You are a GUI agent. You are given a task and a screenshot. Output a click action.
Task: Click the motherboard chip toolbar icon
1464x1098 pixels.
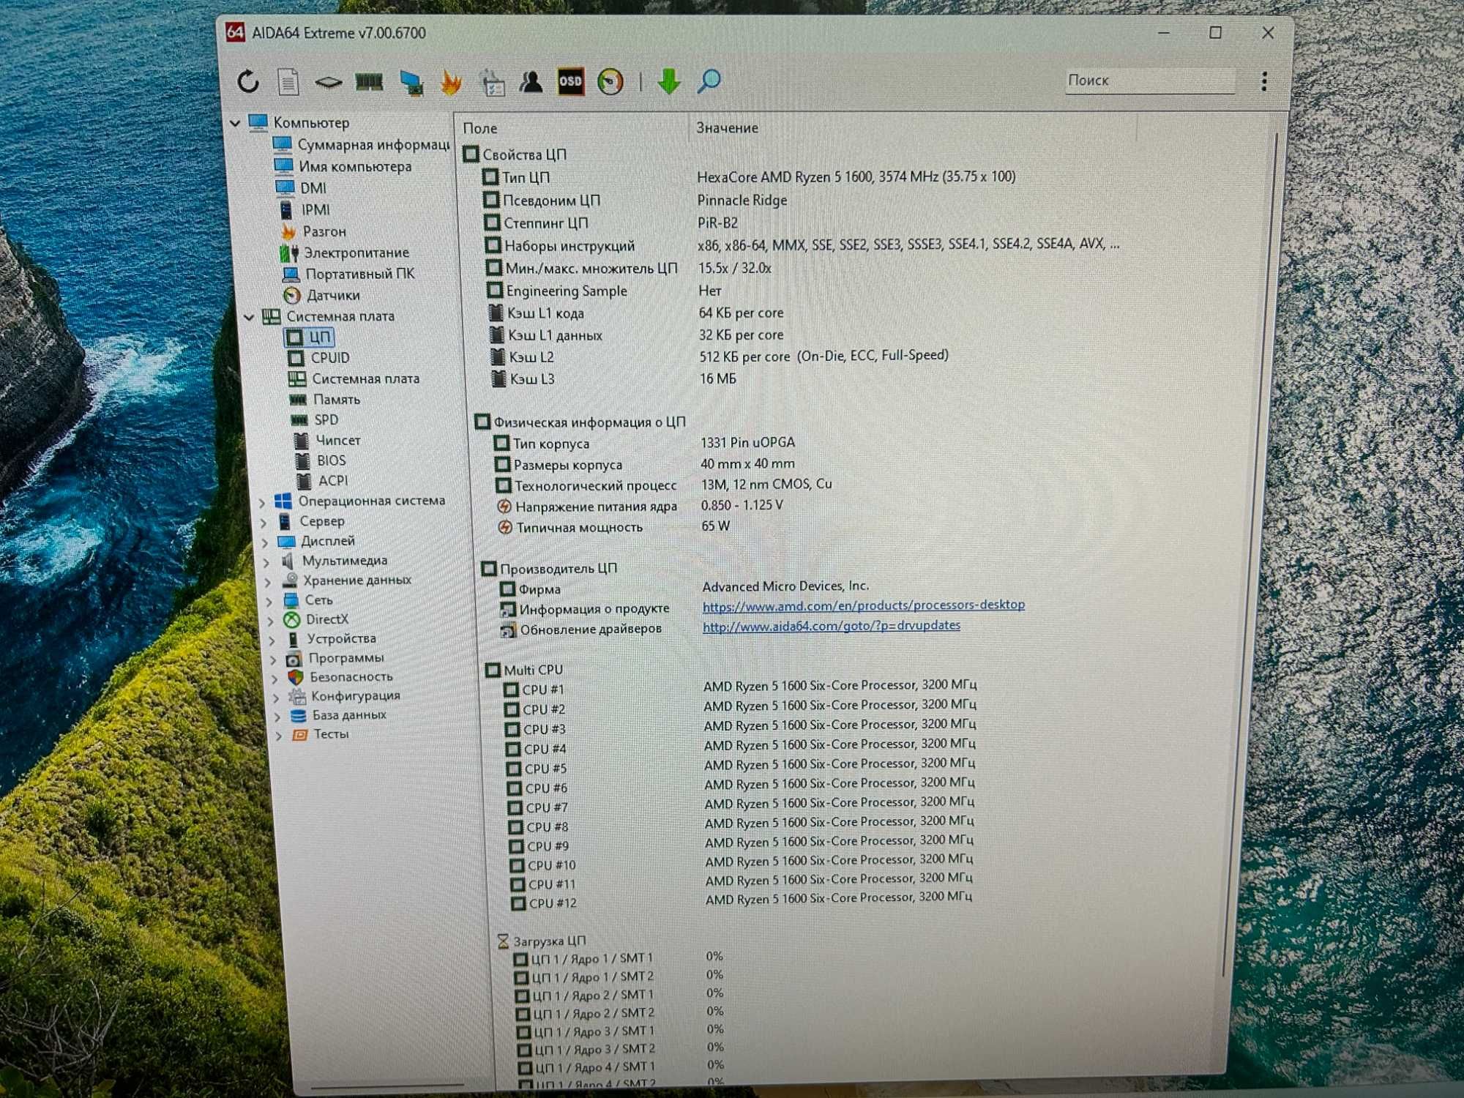pyautogui.click(x=329, y=82)
